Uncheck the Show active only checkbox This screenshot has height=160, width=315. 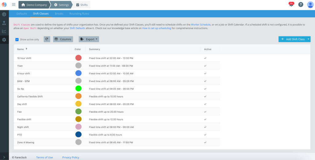17,40
